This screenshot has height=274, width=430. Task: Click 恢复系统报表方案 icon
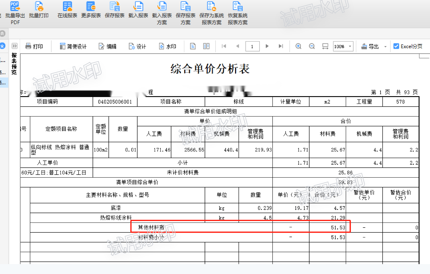(x=238, y=6)
